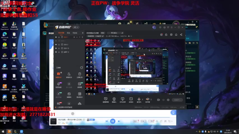Open the Windows Start menu
The image size is (239, 134).
3,131
